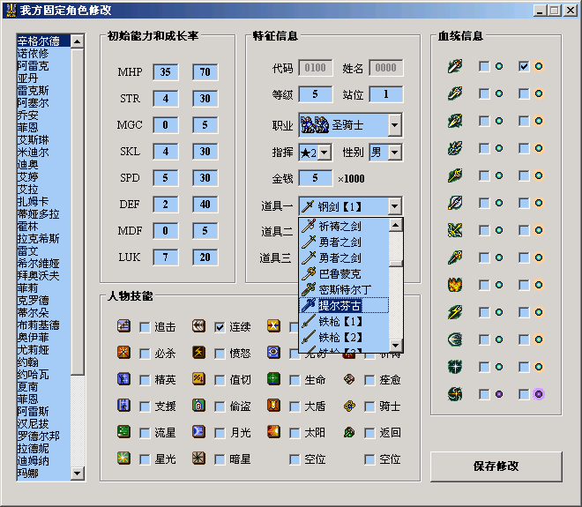
Task: Click 保存修改 save button
Action: coord(496,466)
